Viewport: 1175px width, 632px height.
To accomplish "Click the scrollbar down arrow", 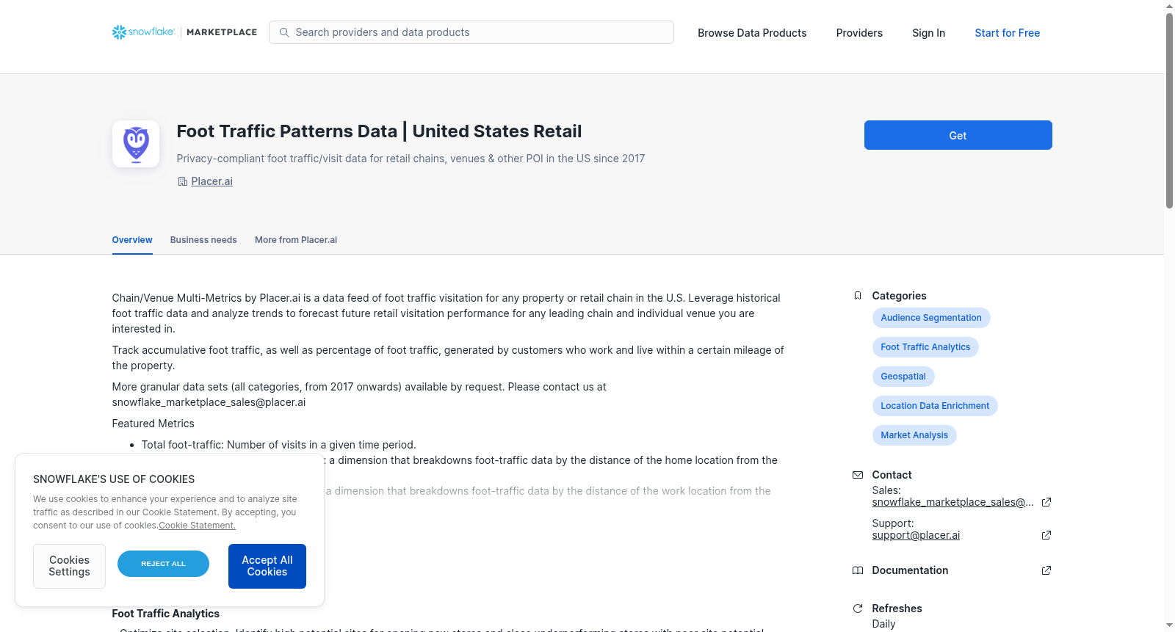I will 1169,625.
